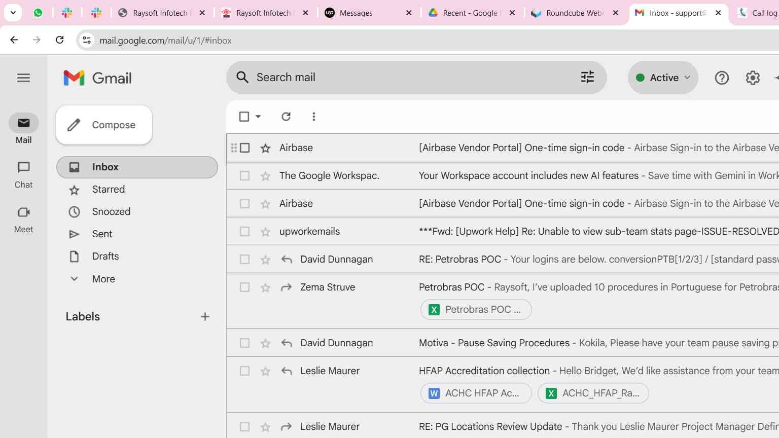Close the Messages tab
This screenshot has width=779, height=438.
click(409, 13)
